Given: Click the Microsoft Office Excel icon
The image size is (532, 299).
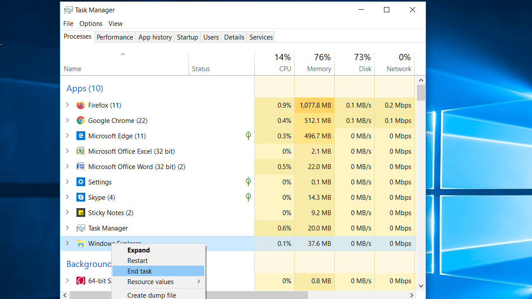Looking at the screenshot, I should (80, 151).
